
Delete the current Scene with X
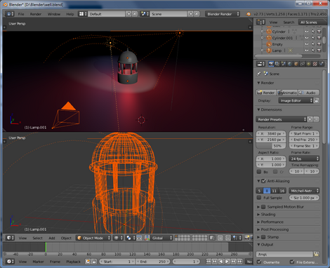click(197, 14)
